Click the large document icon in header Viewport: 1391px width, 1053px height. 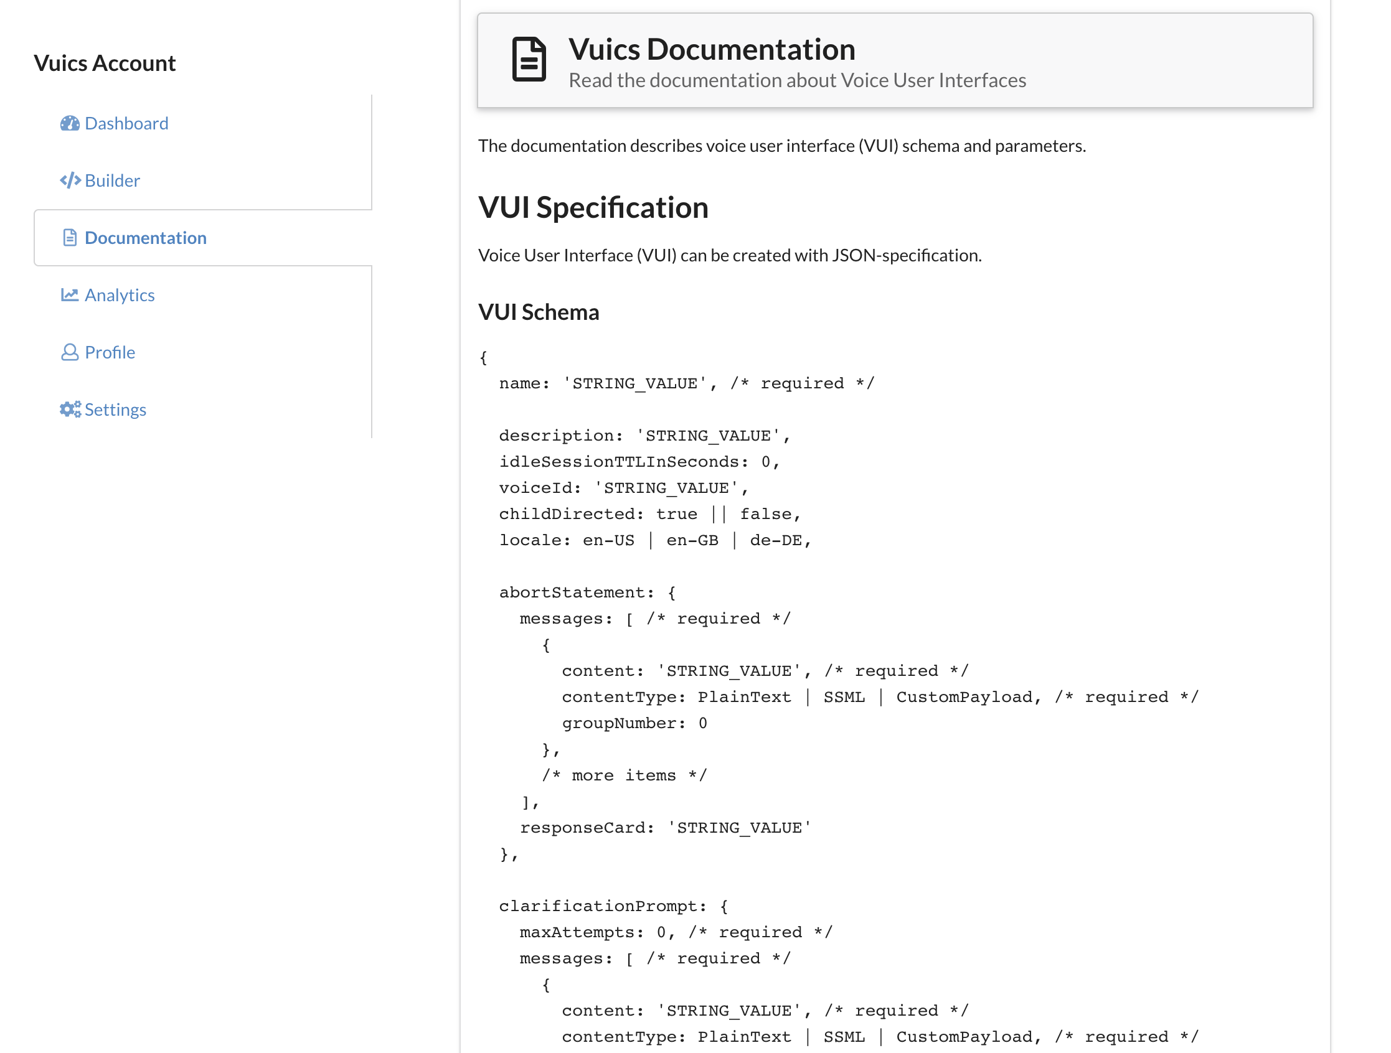coord(528,60)
